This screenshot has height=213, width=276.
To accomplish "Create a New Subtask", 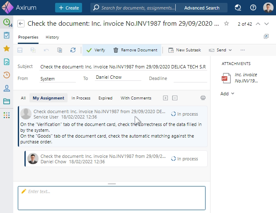I will pyautogui.click(x=184, y=50).
